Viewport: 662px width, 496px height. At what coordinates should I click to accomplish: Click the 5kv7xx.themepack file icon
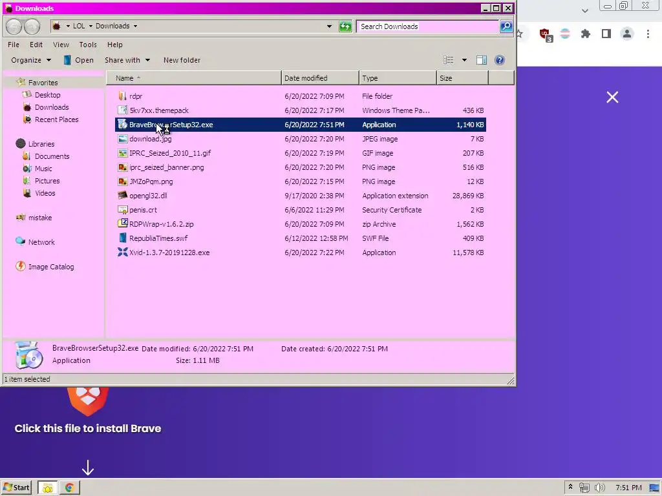pyautogui.click(x=122, y=110)
